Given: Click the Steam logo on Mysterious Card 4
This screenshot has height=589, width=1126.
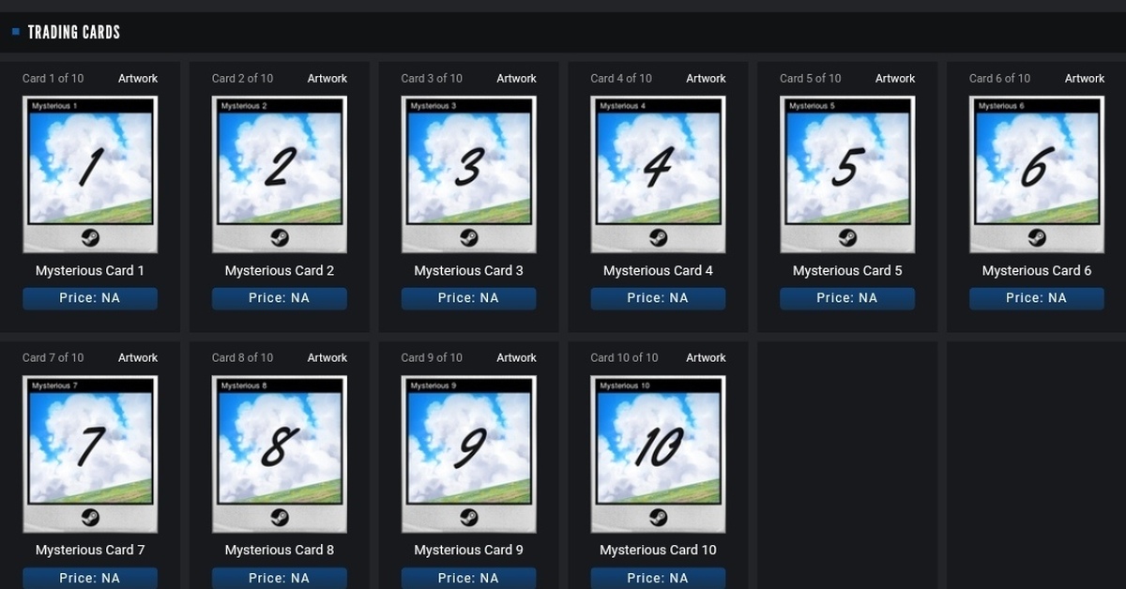Looking at the screenshot, I should [658, 237].
